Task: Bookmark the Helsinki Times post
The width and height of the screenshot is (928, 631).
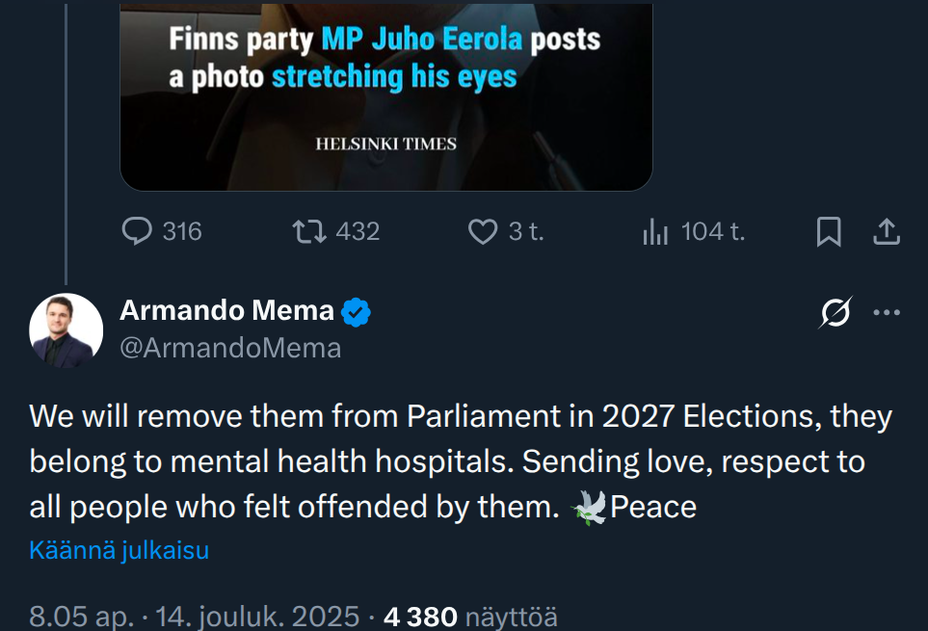Action: pyautogui.click(x=829, y=231)
